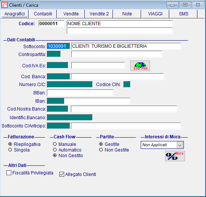Click the BBan input field
Image resolution: width=206 pixels, height=197 pixels.
[x=80, y=93]
